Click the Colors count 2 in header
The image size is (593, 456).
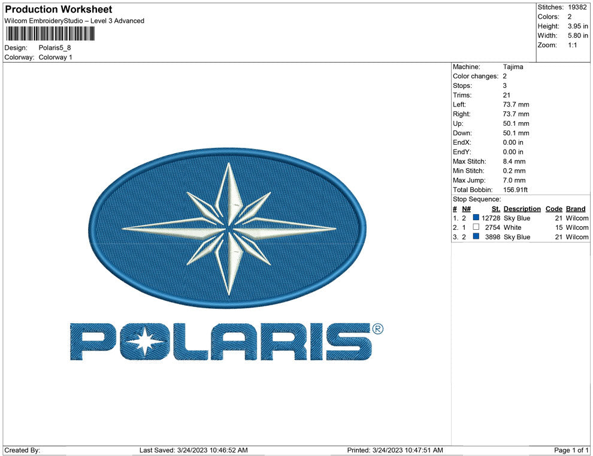click(570, 17)
